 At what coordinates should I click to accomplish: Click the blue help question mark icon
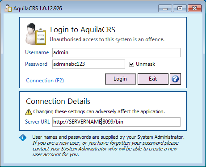[175, 79]
